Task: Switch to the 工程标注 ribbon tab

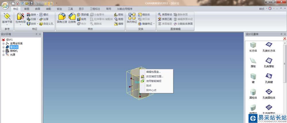Action: tap(95, 9)
